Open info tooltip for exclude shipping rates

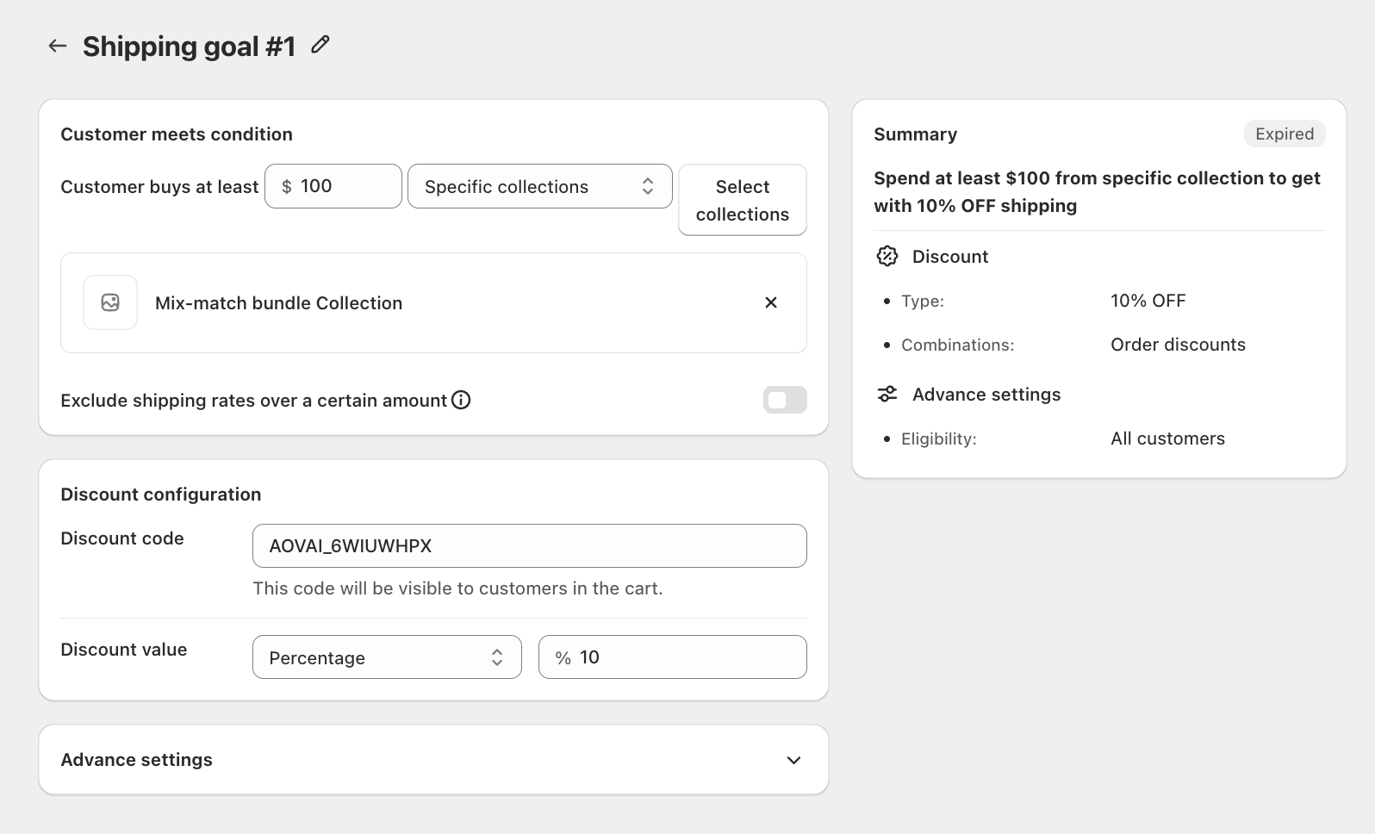pyautogui.click(x=461, y=400)
